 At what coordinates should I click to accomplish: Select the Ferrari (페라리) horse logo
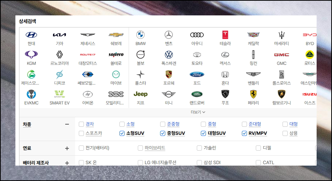tap(253, 94)
